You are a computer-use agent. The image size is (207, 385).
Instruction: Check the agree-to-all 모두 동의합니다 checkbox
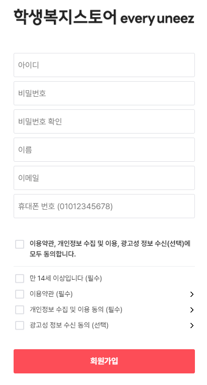click(20, 244)
